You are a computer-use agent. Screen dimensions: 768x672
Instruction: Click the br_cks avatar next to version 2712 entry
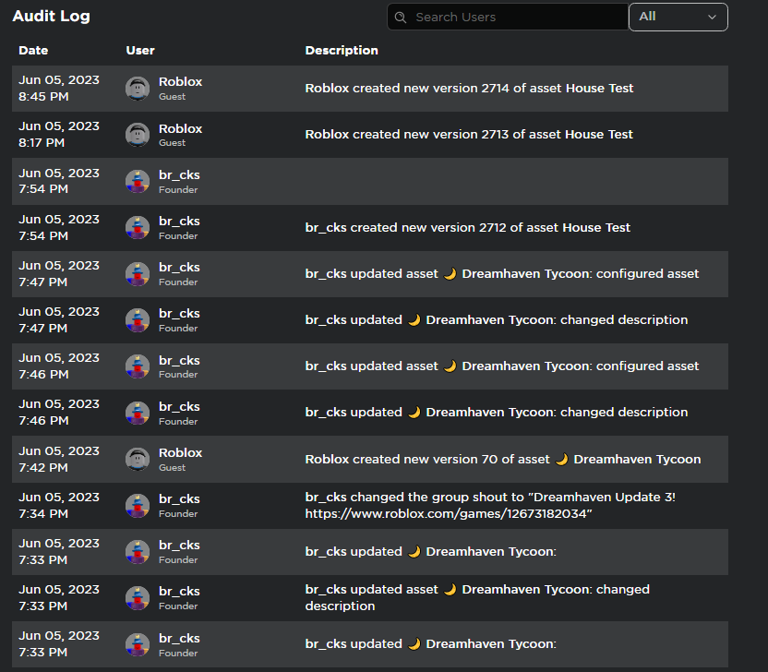point(137,227)
